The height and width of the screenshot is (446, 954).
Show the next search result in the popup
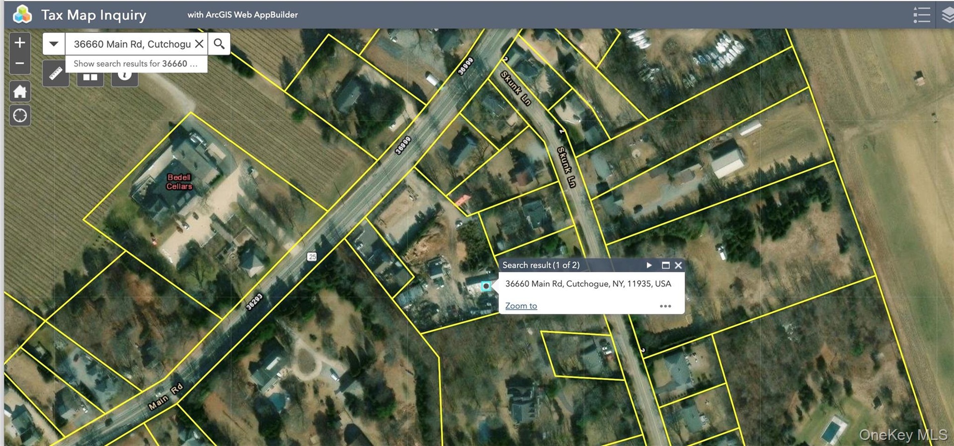[x=649, y=265]
